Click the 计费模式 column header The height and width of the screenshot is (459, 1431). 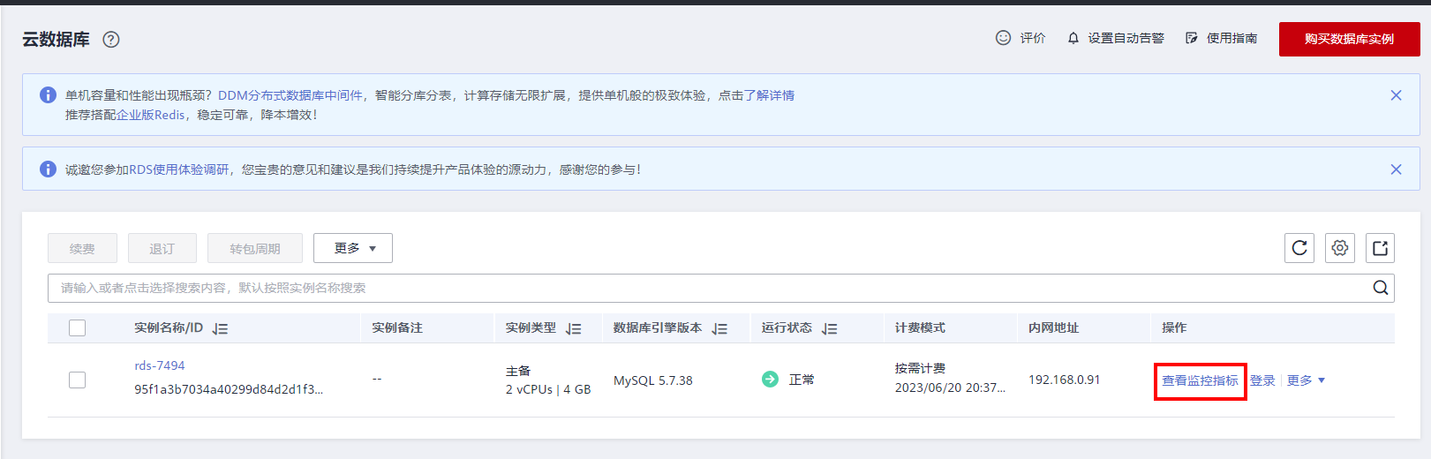point(920,327)
